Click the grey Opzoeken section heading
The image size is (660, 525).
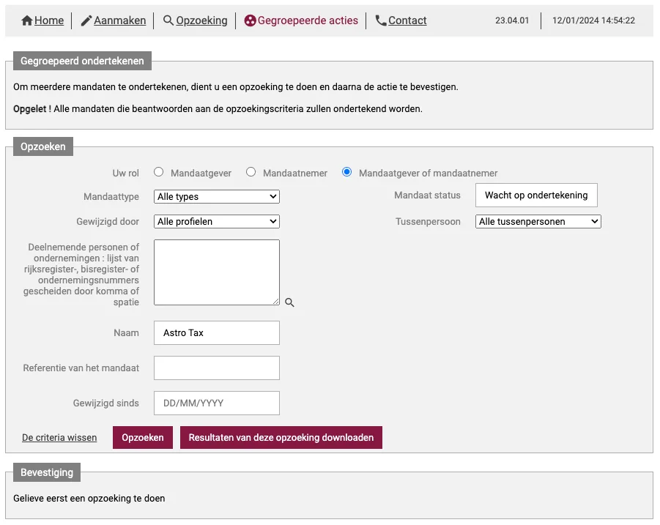pos(43,147)
